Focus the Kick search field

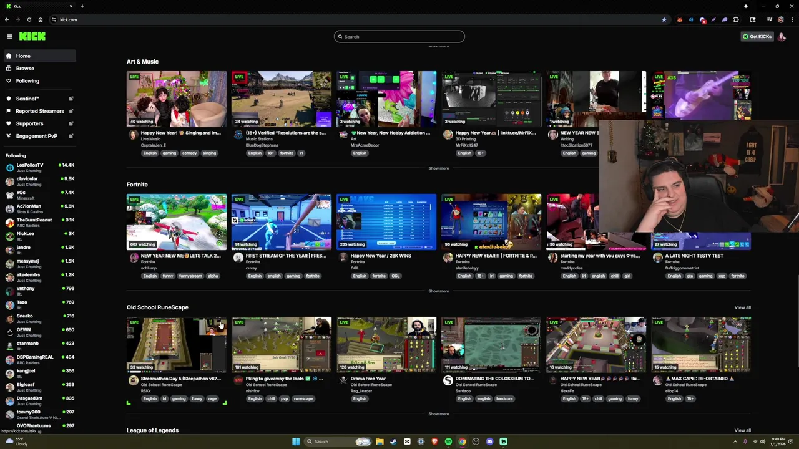point(399,37)
